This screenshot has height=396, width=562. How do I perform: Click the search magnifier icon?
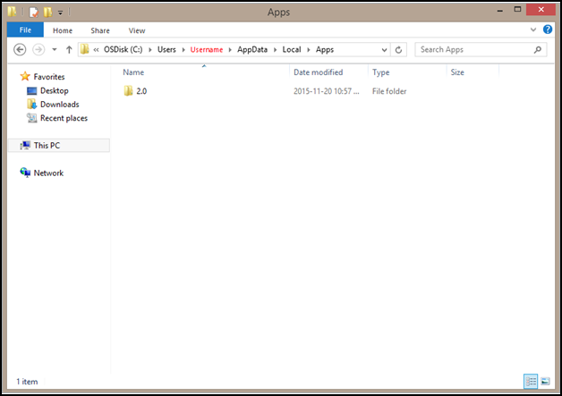(537, 50)
